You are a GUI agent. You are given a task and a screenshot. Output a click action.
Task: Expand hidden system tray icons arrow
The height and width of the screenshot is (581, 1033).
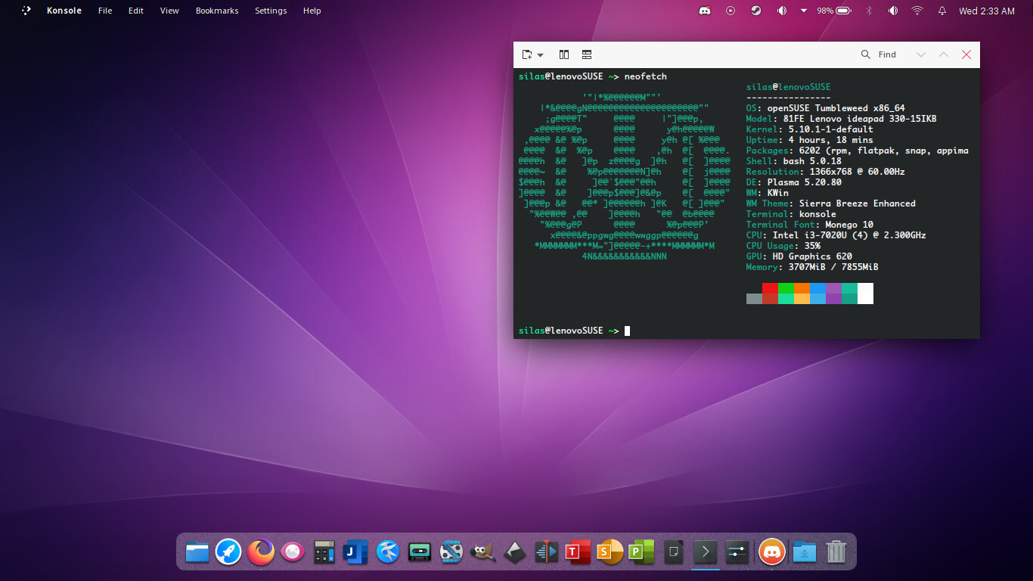coord(803,11)
